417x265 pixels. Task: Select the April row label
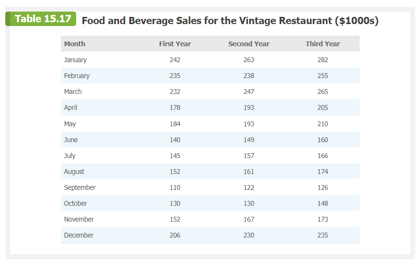click(70, 107)
